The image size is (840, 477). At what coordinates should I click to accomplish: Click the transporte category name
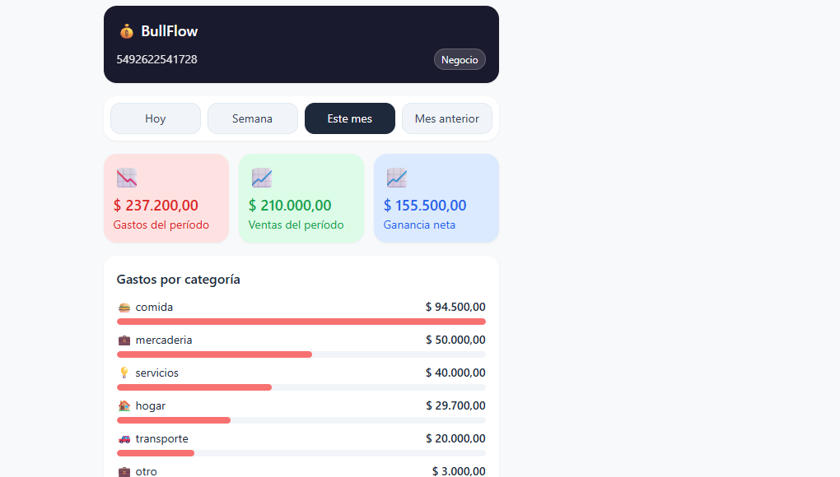pyautogui.click(x=161, y=439)
